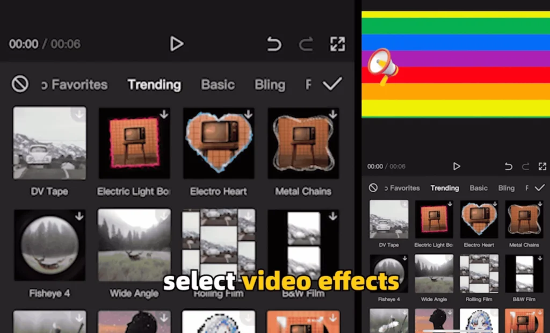Choose small Rolling Film thumbnail in phone view

click(479, 274)
